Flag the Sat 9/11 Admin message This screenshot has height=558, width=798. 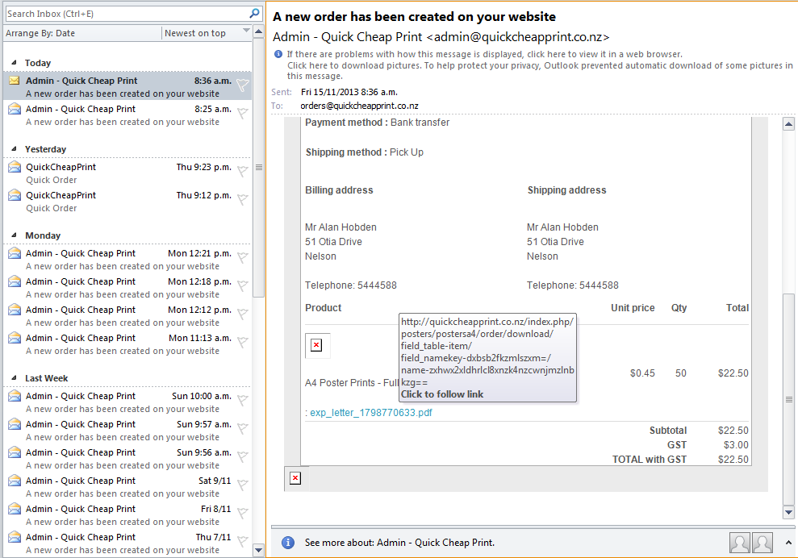(243, 485)
